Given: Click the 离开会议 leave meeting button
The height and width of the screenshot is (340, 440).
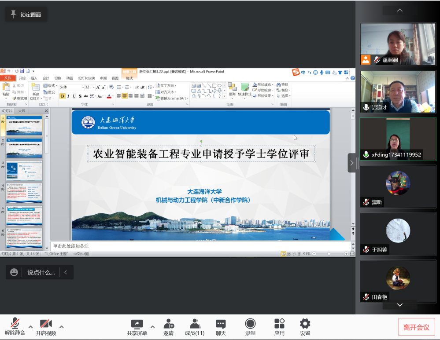Looking at the screenshot, I should click(416, 327).
